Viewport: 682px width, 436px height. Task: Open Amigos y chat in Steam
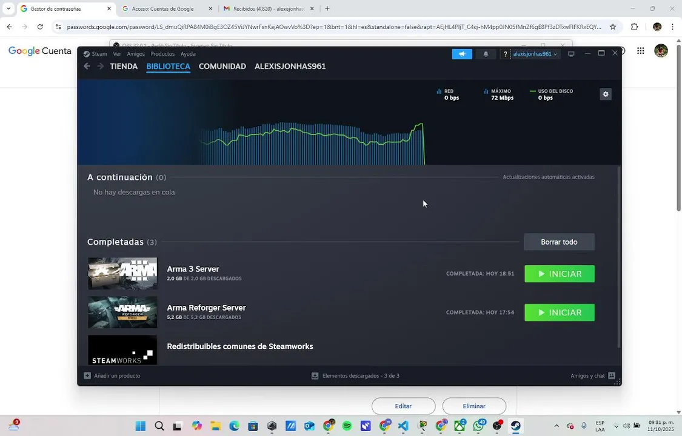[x=593, y=375]
